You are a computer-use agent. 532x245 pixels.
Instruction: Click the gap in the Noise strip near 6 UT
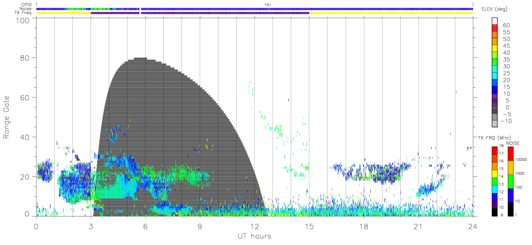140,9
